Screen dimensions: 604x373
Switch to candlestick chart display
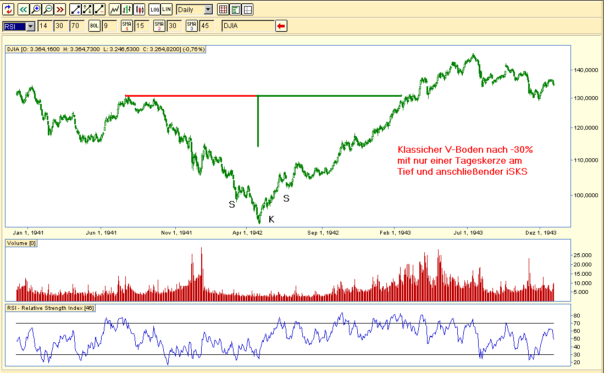(x=139, y=9)
